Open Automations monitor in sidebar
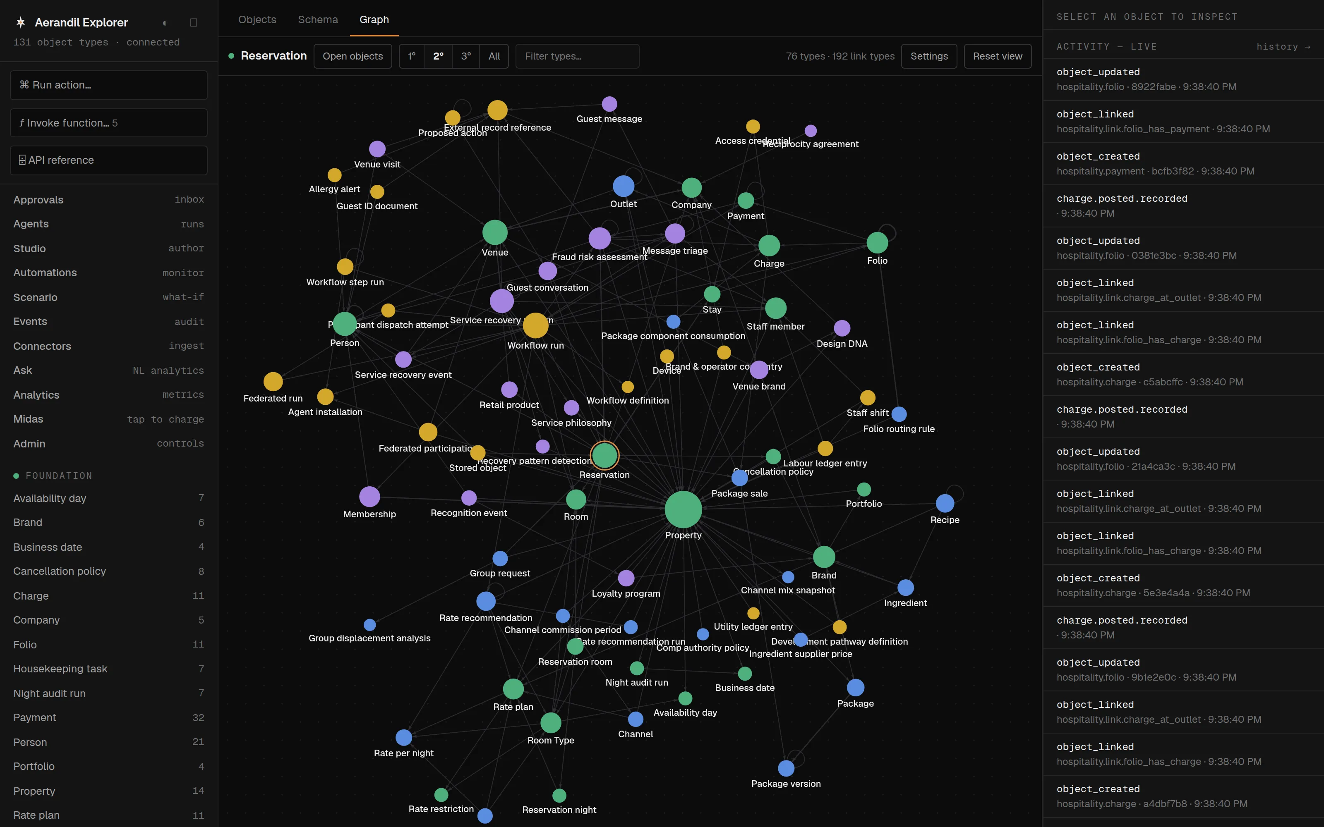The image size is (1324, 827). (108, 272)
